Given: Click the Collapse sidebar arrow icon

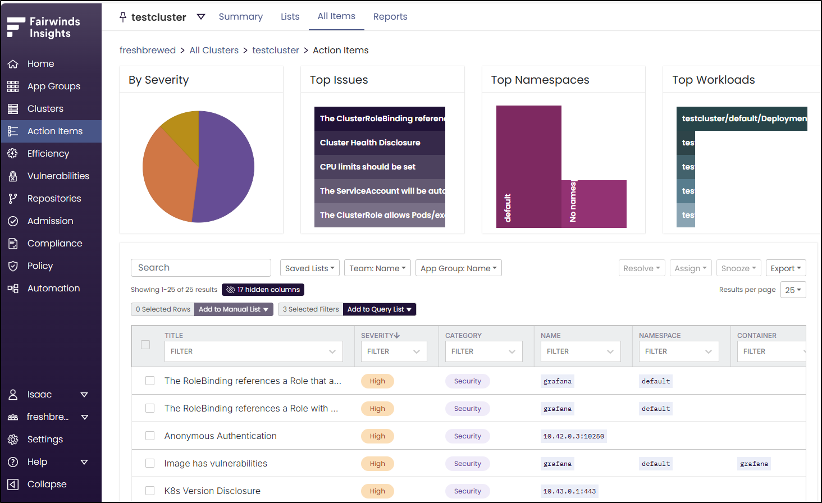Looking at the screenshot, I should tap(13, 484).
